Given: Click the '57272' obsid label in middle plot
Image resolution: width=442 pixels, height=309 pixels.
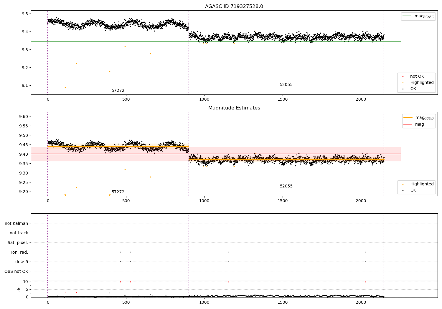Looking at the screenshot, I should (118, 192).
